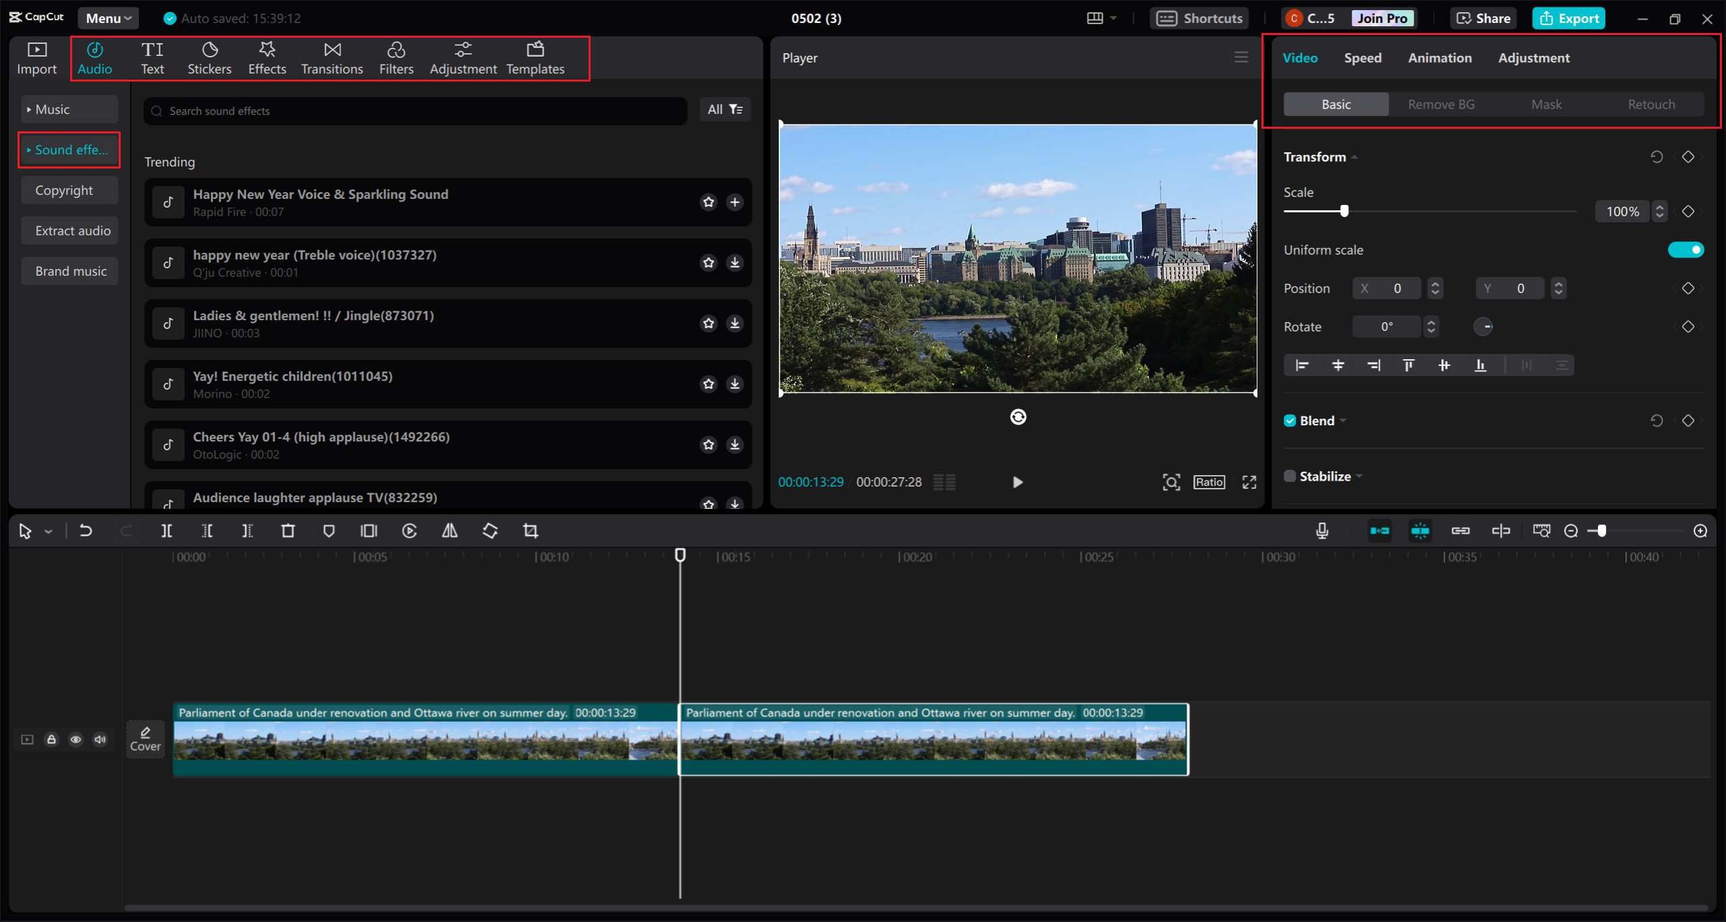Select the Split tool in the timeline toolbar
The image size is (1726, 922).
point(167,530)
